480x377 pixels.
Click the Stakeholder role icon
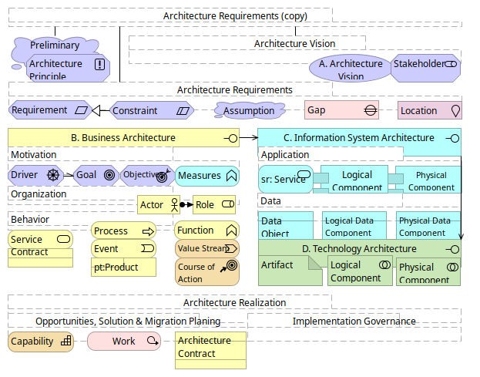451,64
